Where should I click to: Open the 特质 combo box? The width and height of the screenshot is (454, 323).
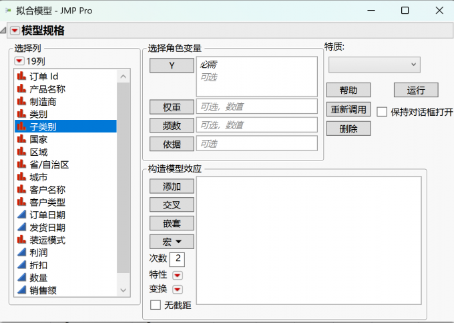[374, 65]
